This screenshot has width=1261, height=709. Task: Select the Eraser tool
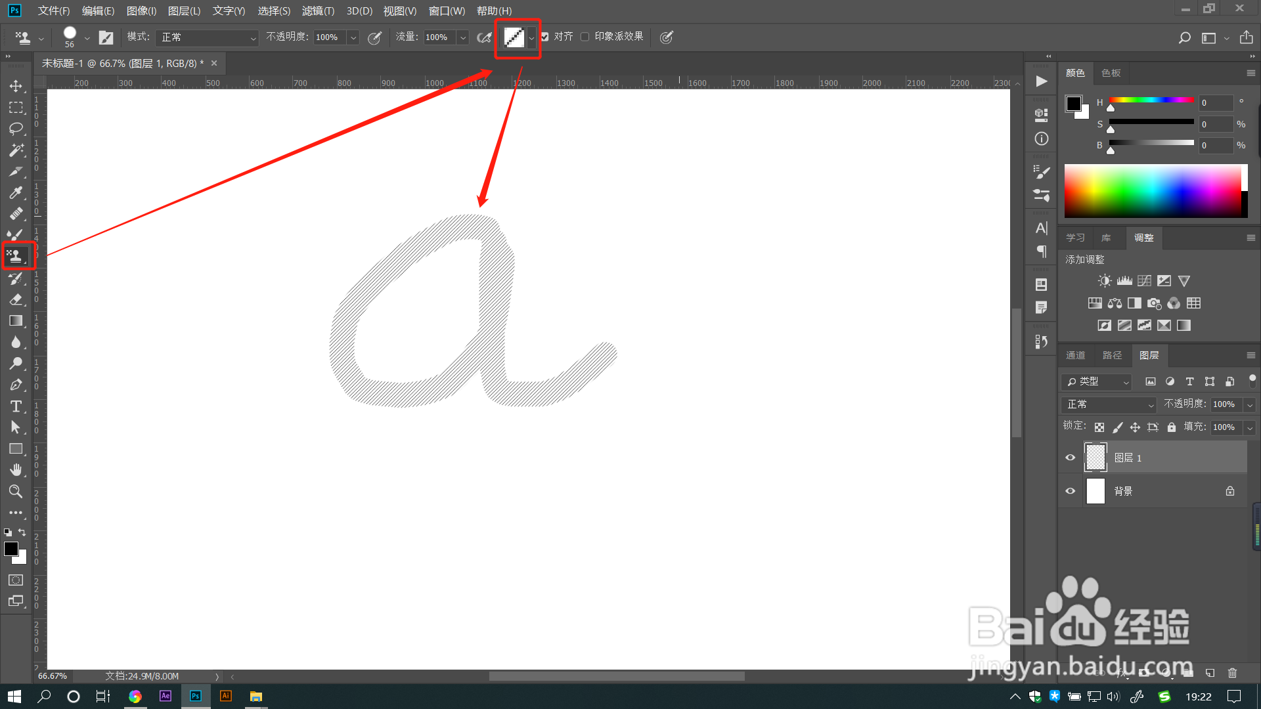[16, 300]
